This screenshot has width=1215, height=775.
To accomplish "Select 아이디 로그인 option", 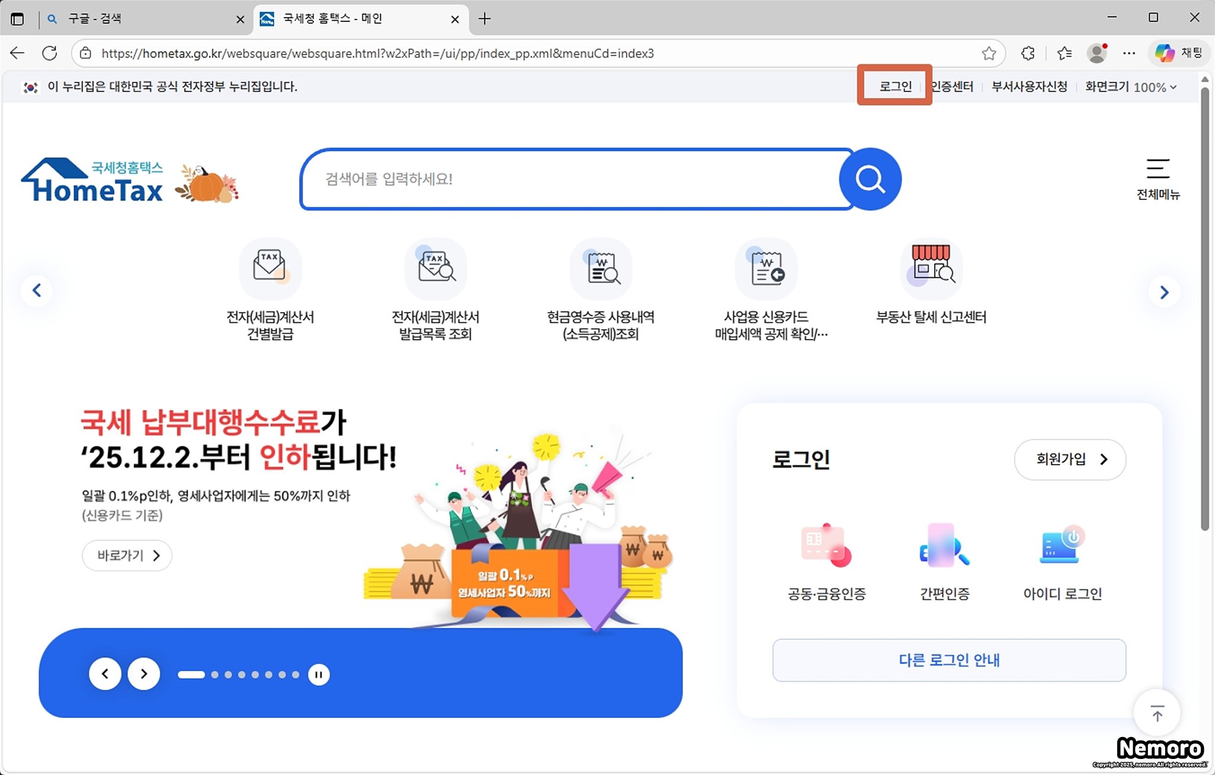I will click(1062, 561).
